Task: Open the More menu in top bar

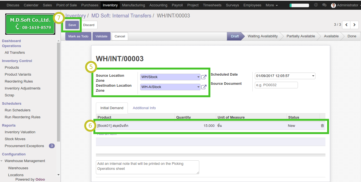Action: coord(272,5)
